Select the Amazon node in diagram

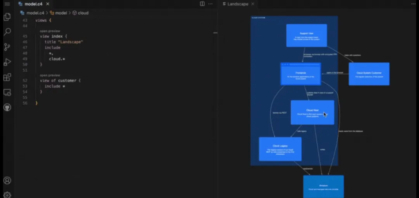click(323, 186)
